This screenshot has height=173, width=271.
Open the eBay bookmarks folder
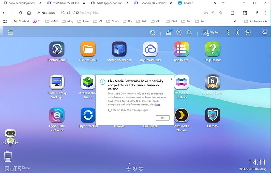68,21
